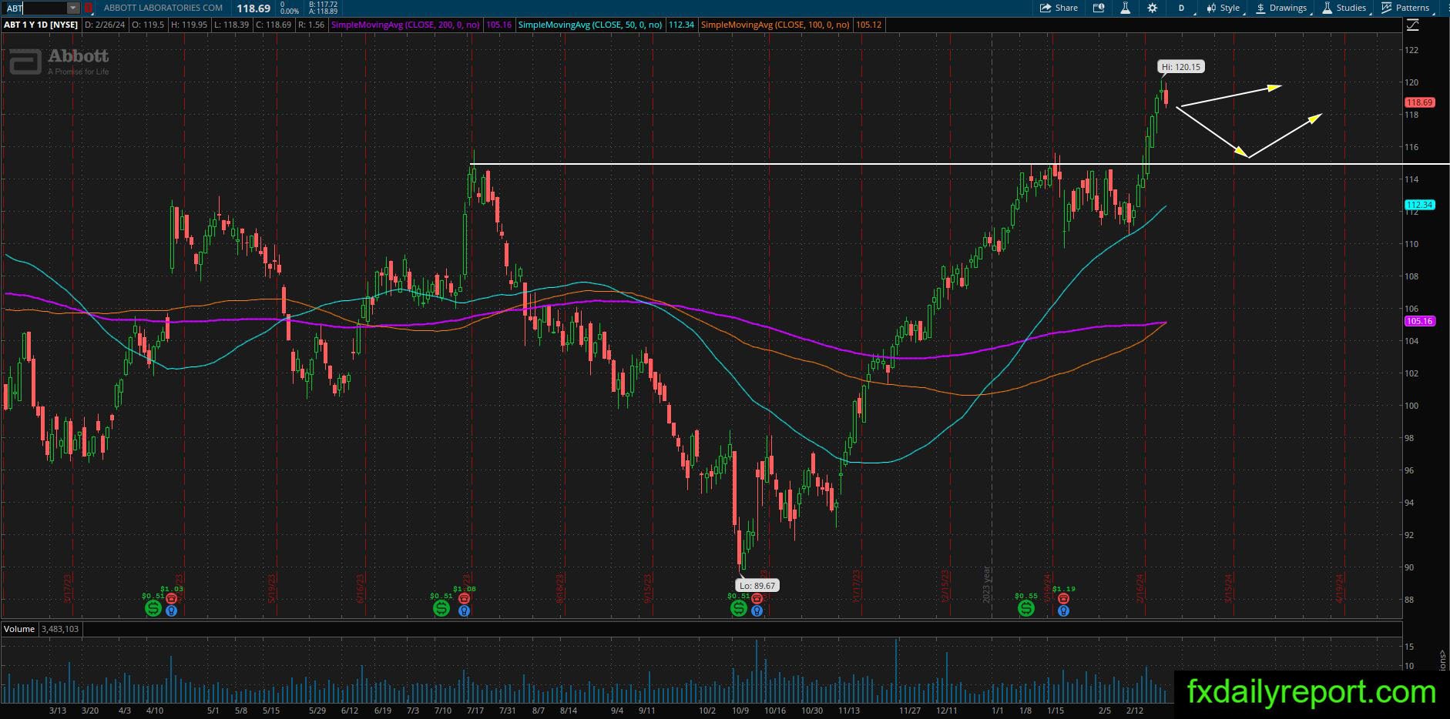1450x719 pixels.
Task: Click the O: 119.5 open value
Action: pyautogui.click(x=149, y=25)
